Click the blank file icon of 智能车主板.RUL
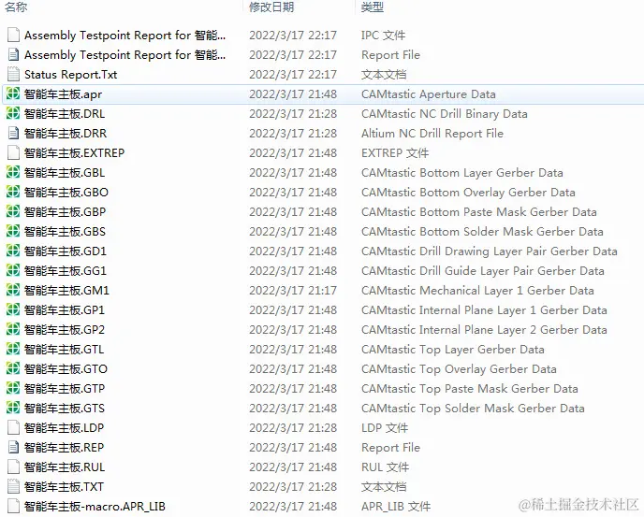 point(13,467)
